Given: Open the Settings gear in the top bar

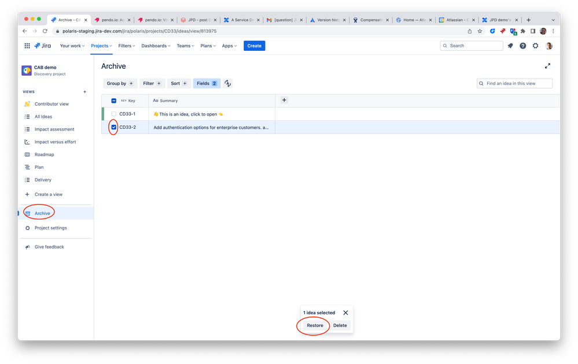Looking at the screenshot, I should pyautogui.click(x=536, y=45).
